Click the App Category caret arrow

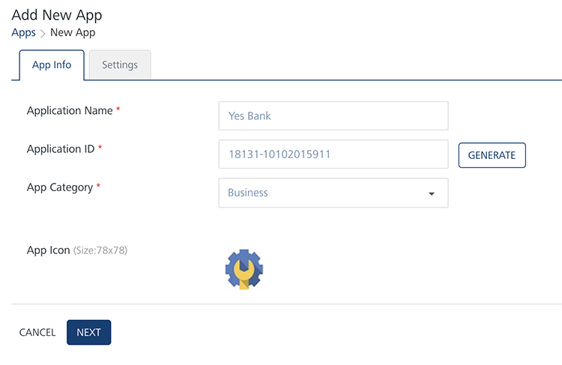(x=432, y=193)
